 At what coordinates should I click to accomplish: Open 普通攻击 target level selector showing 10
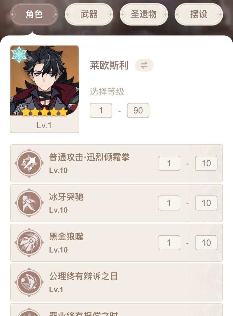click(206, 163)
